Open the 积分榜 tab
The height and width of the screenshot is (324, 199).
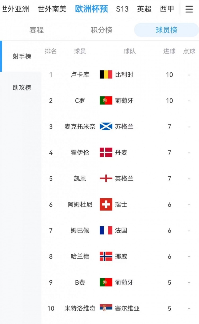101,30
